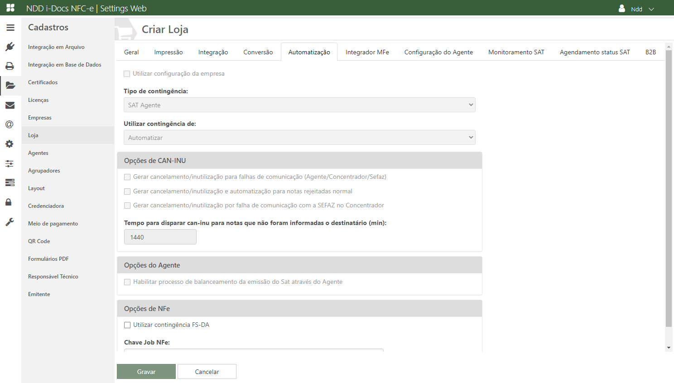Open Ndd user menu in header
Viewport: 674px width, 383px height.
click(637, 9)
